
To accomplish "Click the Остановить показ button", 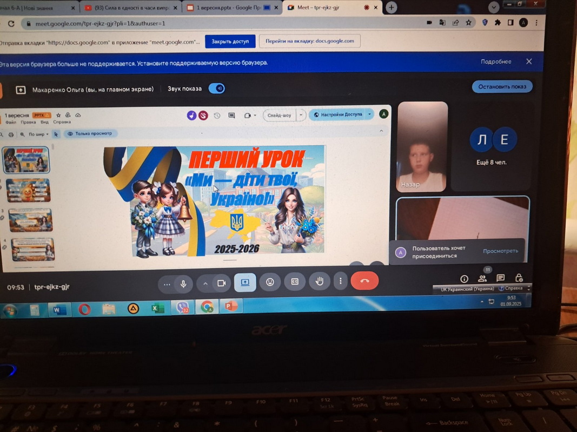I will [502, 86].
